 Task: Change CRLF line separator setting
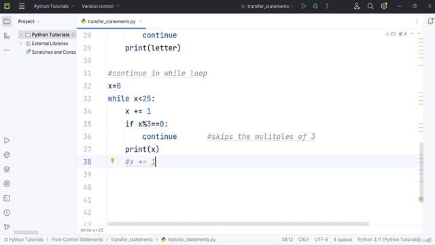click(304, 240)
